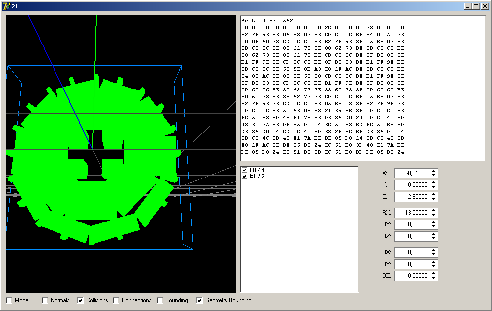The width and height of the screenshot is (492, 311).
Task: Maximize the 21 window
Action: click(476, 6)
